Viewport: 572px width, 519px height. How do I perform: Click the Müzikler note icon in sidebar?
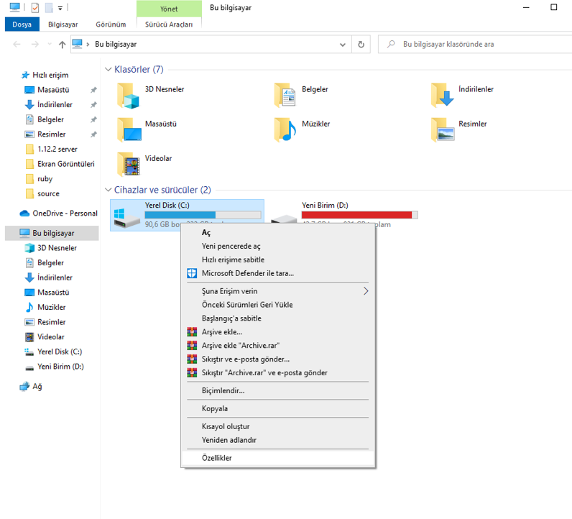click(29, 308)
